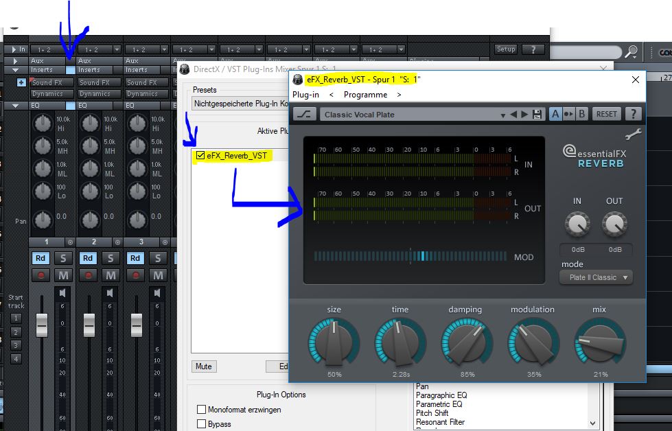Click the search magnifier icon at top right

pyautogui.click(x=631, y=52)
